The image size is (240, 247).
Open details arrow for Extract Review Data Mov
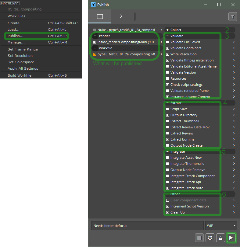point(234,127)
